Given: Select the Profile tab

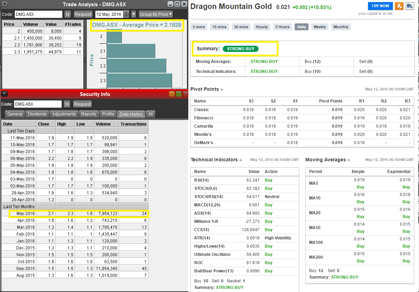Looking at the screenshot, I should tap(108, 114).
